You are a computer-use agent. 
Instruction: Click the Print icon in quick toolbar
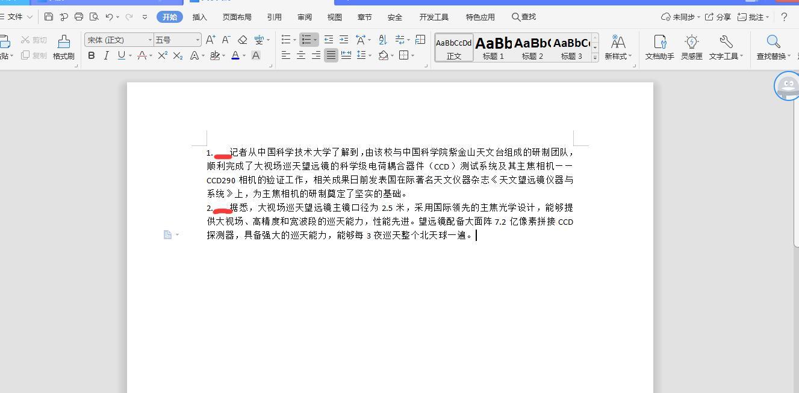[79, 17]
